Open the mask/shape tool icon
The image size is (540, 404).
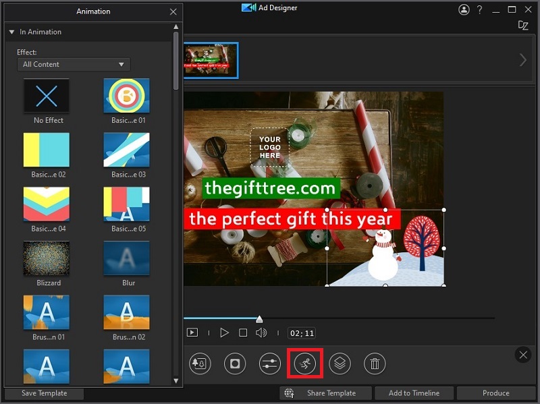tap(235, 364)
